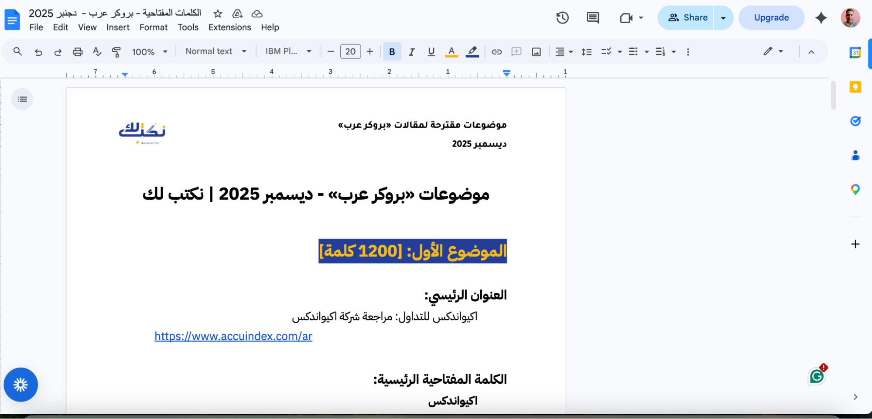The height and width of the screenshot is (419, 872).
Task: Print the document
Action: [78, 52]
